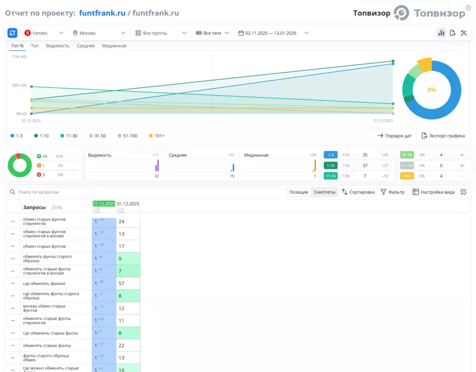The image size is (476, 372).
Task: Open the Фильтр button
Action: coord(392,192)
